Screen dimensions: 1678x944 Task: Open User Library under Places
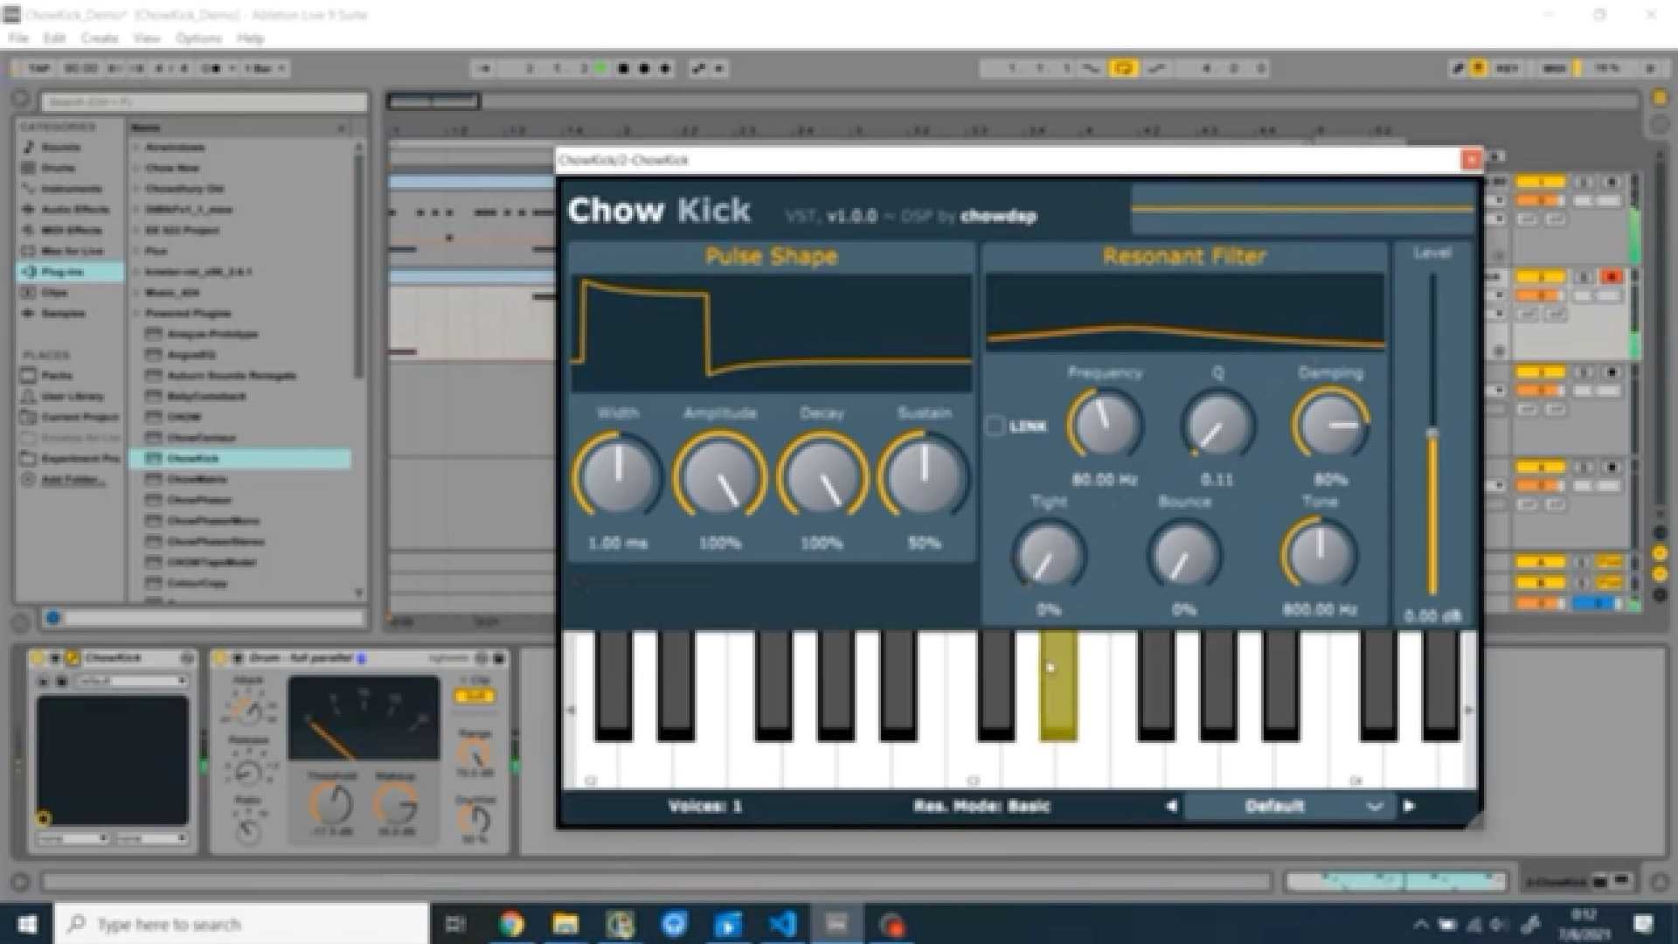point(72,397)
